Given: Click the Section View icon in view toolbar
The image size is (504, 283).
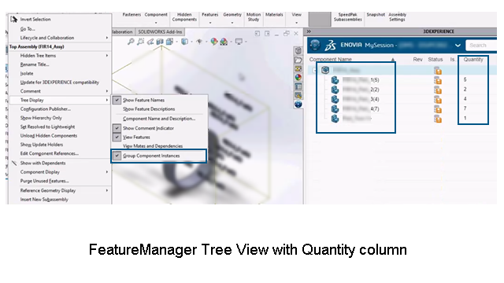Looking at the screenshot, I should coord(160,42).
